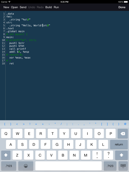
Task: Open the emoji keyboard
Action: [26, 166]
